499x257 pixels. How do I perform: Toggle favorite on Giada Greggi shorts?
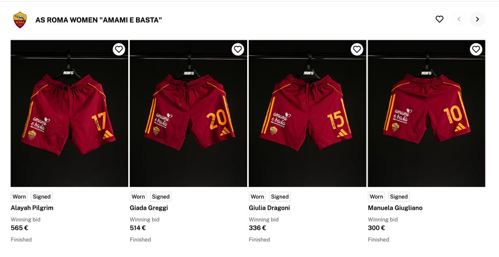click(238, 49)
